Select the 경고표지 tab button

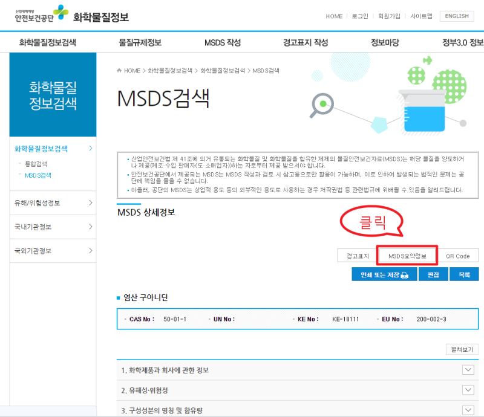click(x=358, y=256)
